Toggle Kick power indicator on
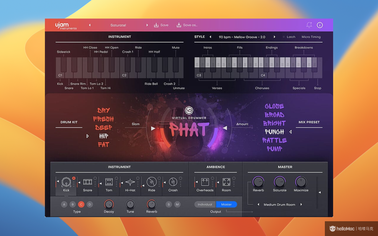Image resolution: width=378 pixels, height=236 pixels. click(74, 178)
